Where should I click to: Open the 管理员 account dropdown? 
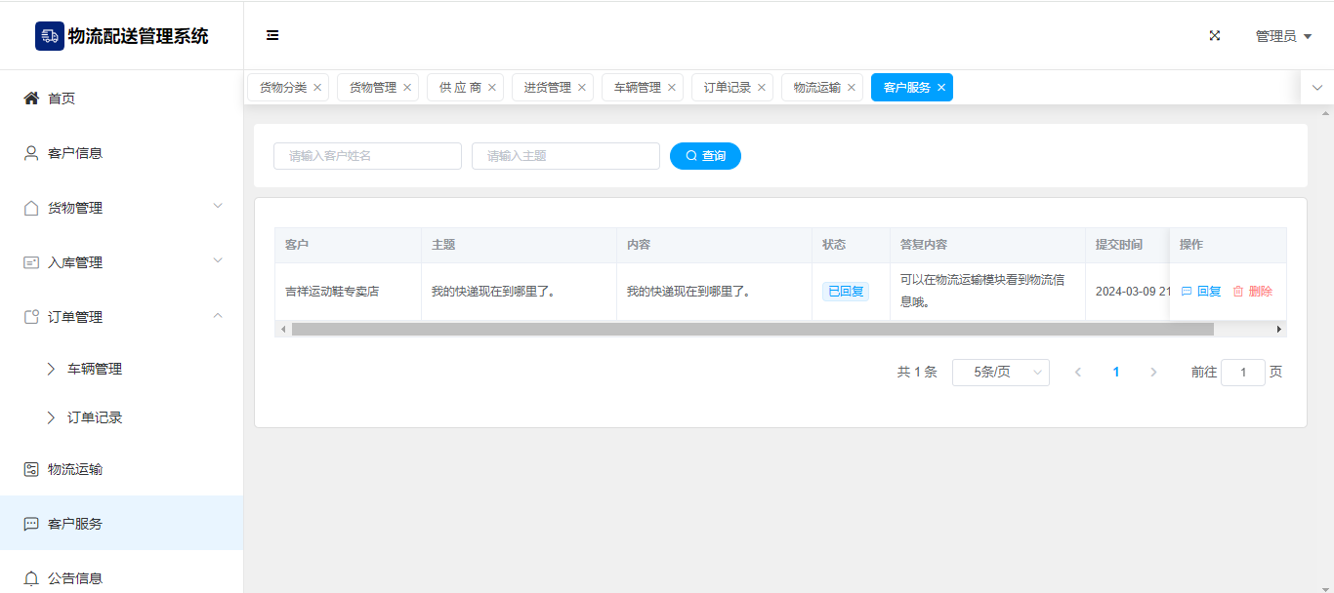click(x=1282, y=36)
